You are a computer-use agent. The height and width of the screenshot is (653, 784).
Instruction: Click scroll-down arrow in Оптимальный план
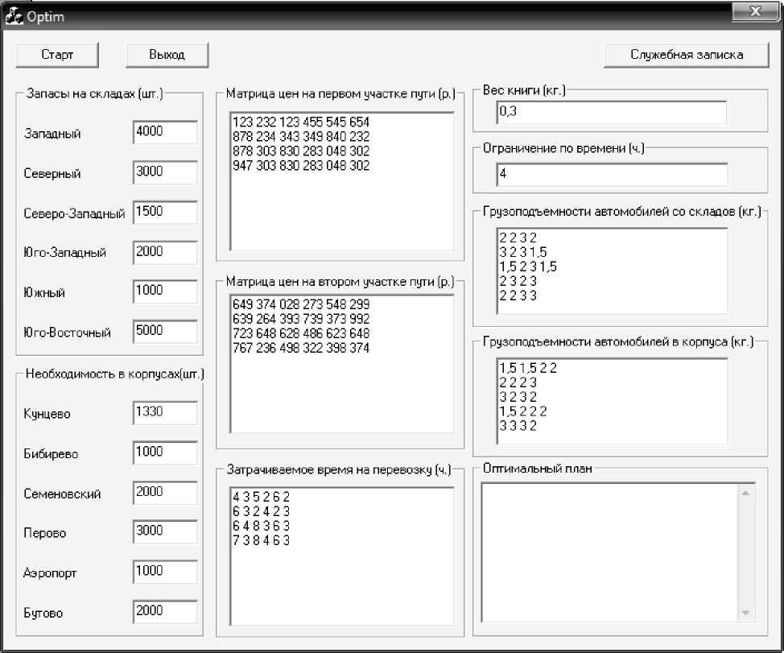click(x=745, y=613)
